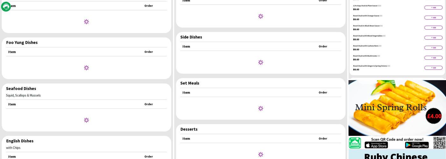Add Roast Duck with Orange Sauce

(x=433, y=17)
